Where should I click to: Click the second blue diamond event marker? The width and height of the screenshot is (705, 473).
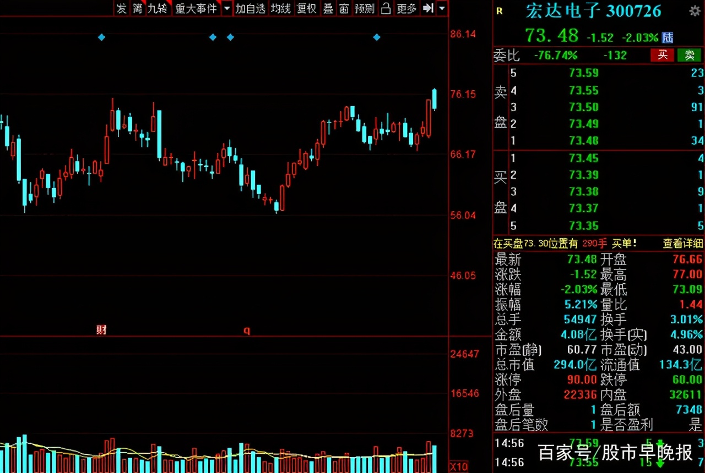coord(213,37)
